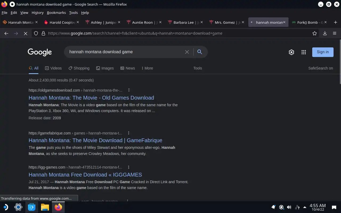Open the network tray icon
This screenshot has height=213, width=341.
pyautogui.click(x=297, y=207)
